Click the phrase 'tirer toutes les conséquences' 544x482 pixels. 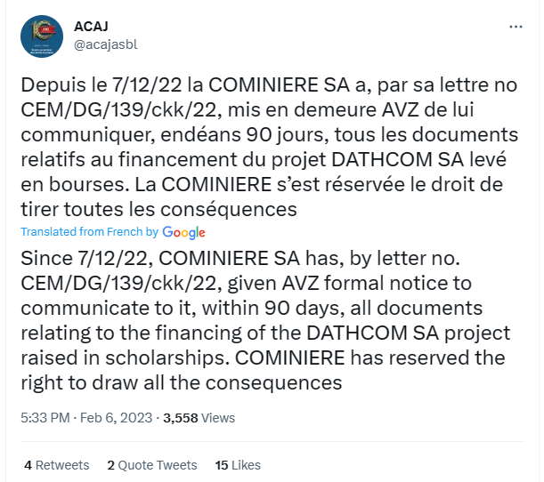coord(158,209)
